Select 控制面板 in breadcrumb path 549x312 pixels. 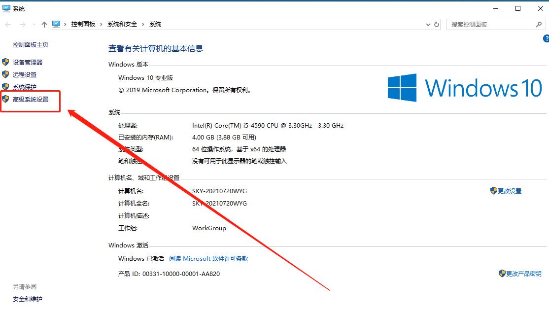point(83,24)
